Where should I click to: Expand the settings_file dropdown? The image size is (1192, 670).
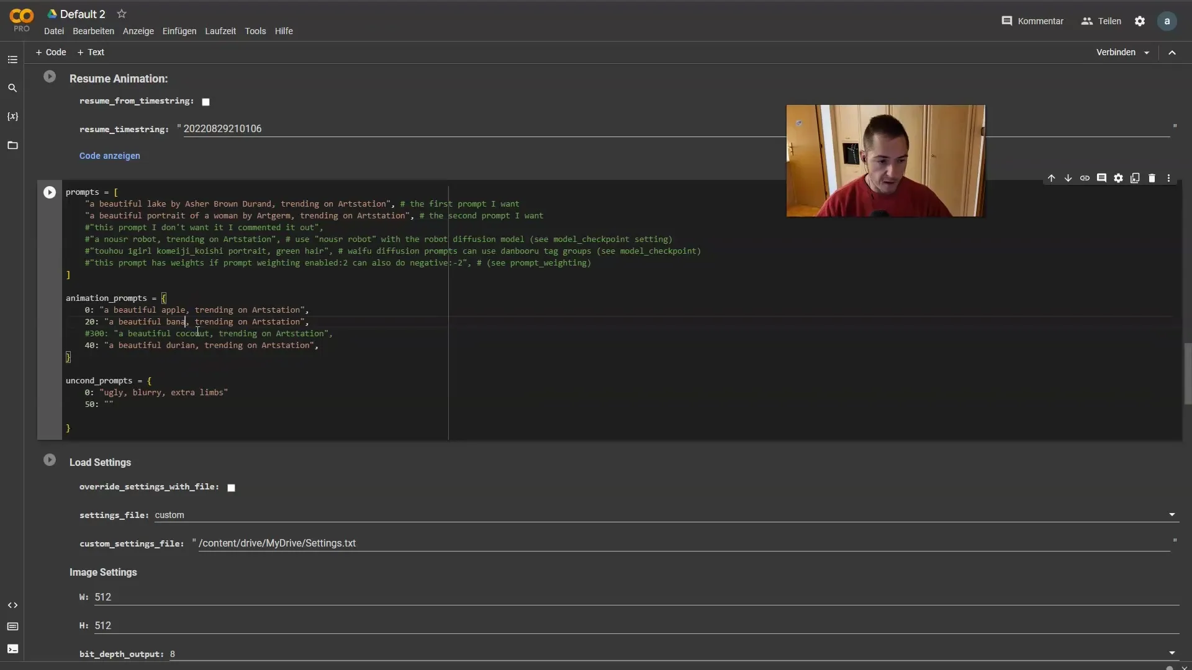[x=1172, y=515]
